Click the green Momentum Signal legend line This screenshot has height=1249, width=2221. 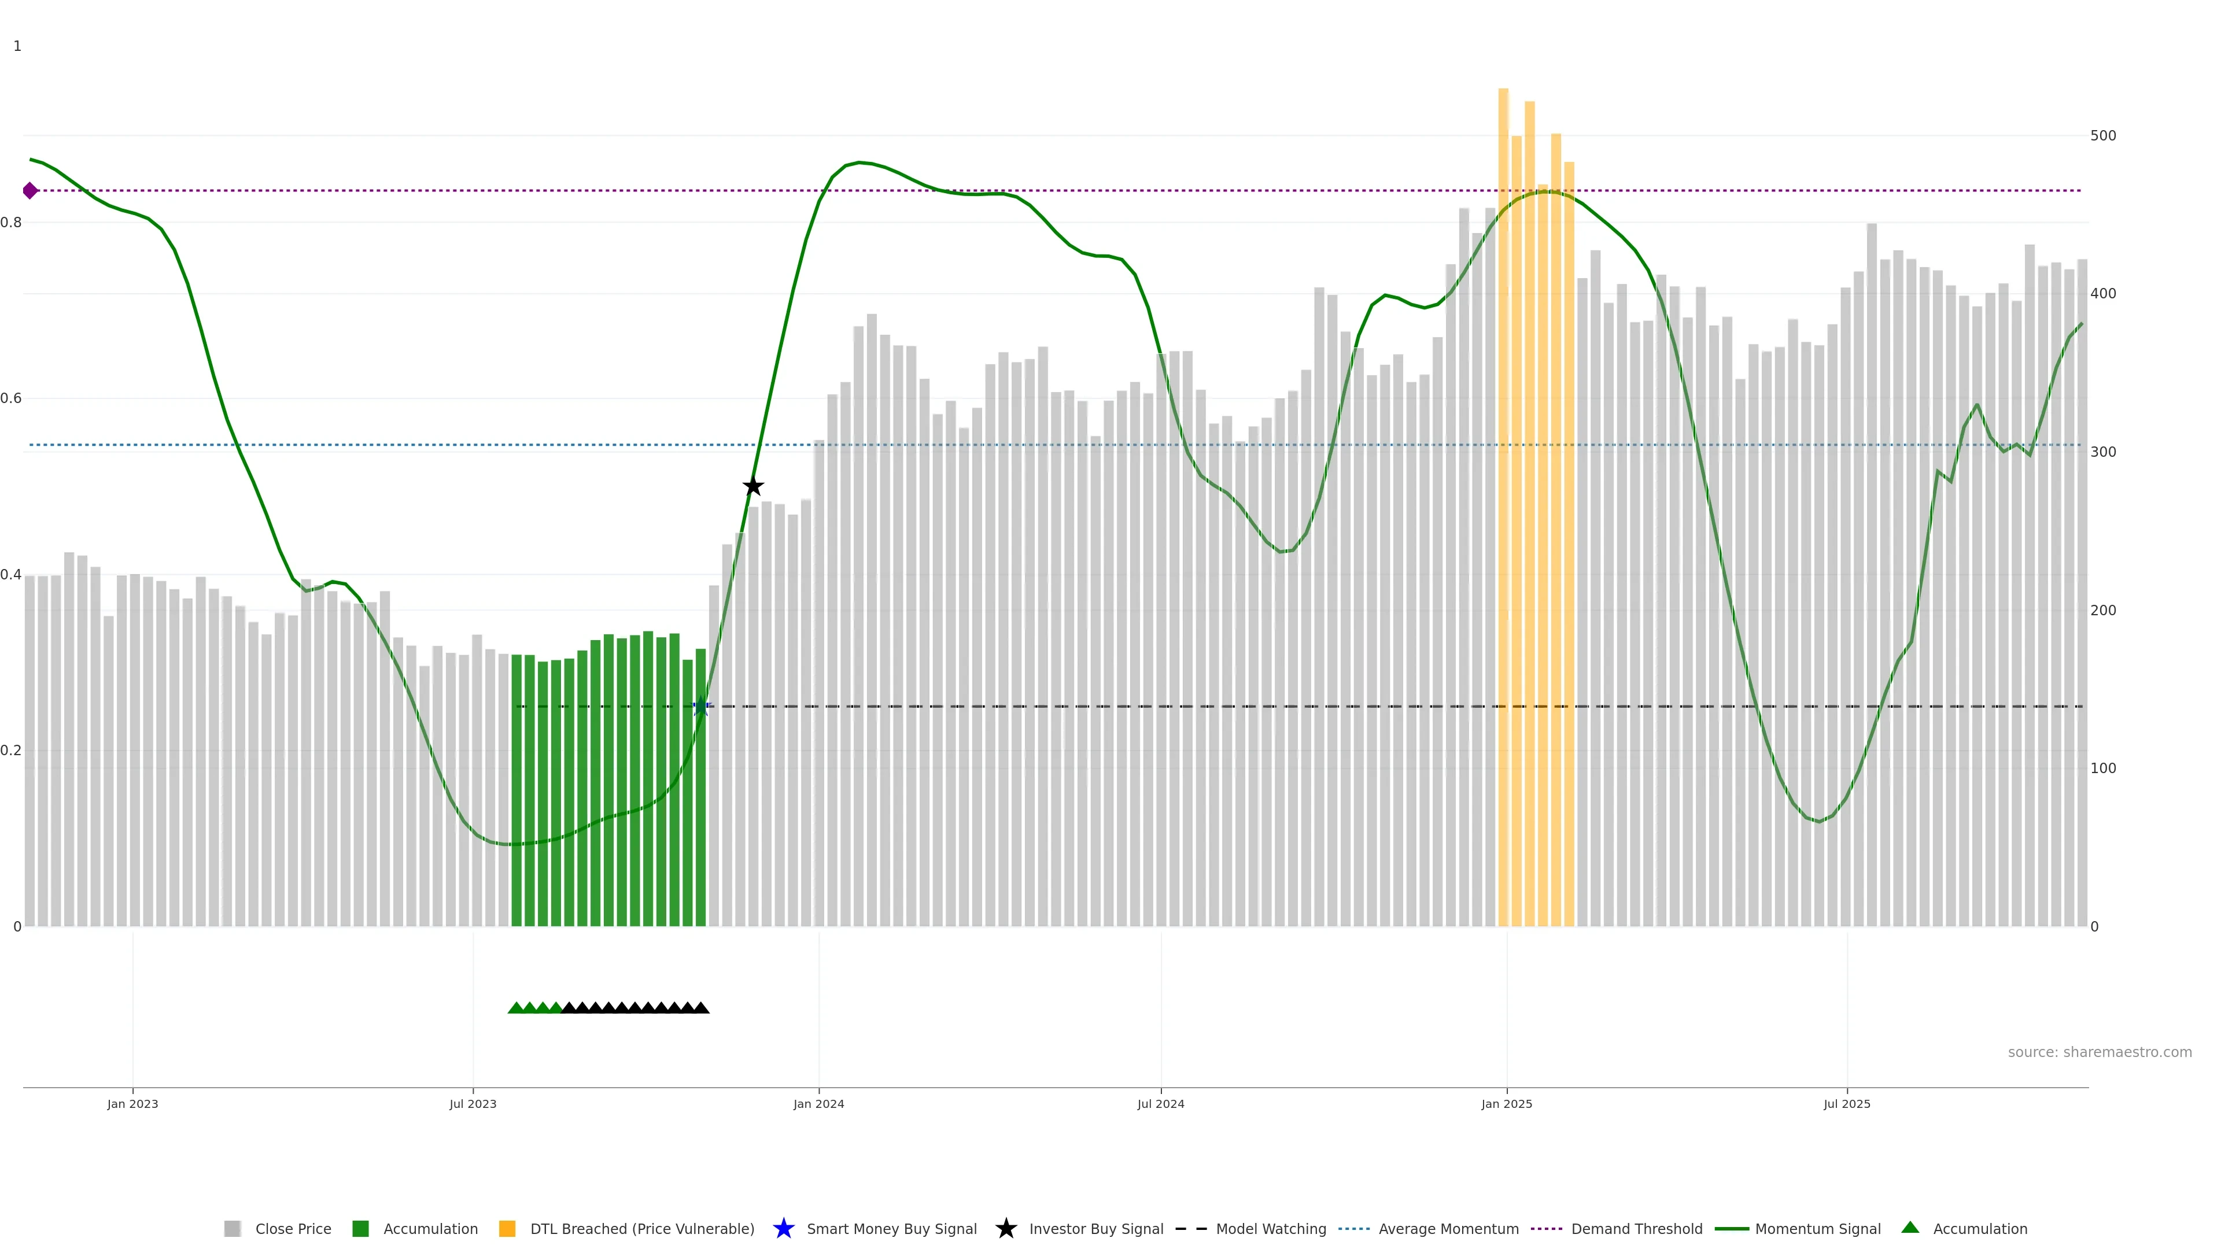[x=1731, y=1228]
